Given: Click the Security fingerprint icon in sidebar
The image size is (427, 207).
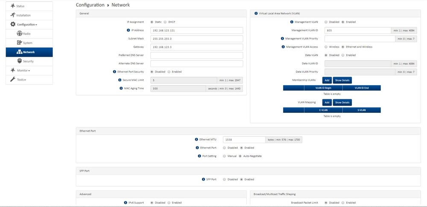Looking at the screenshot, I should [19, 61].
